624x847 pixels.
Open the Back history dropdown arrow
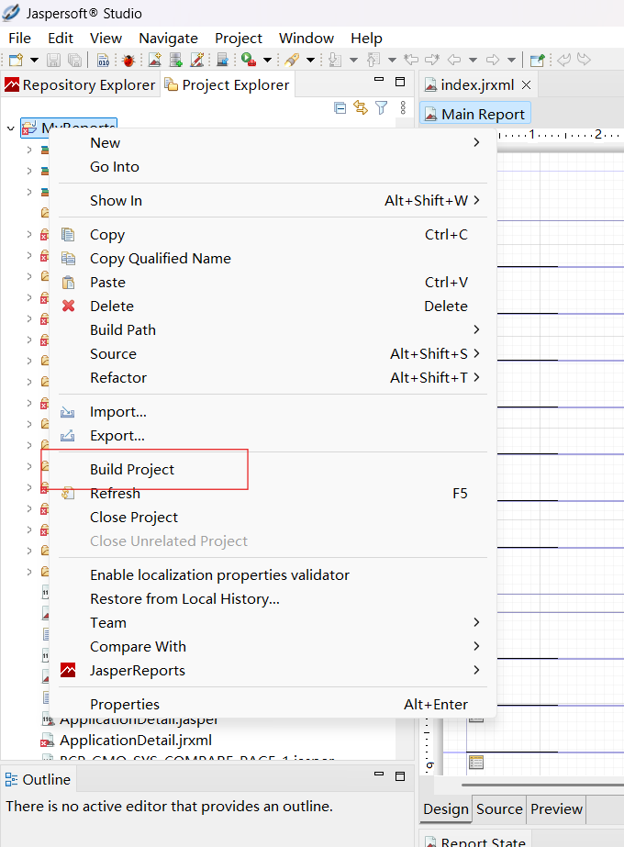coord(473,60)
